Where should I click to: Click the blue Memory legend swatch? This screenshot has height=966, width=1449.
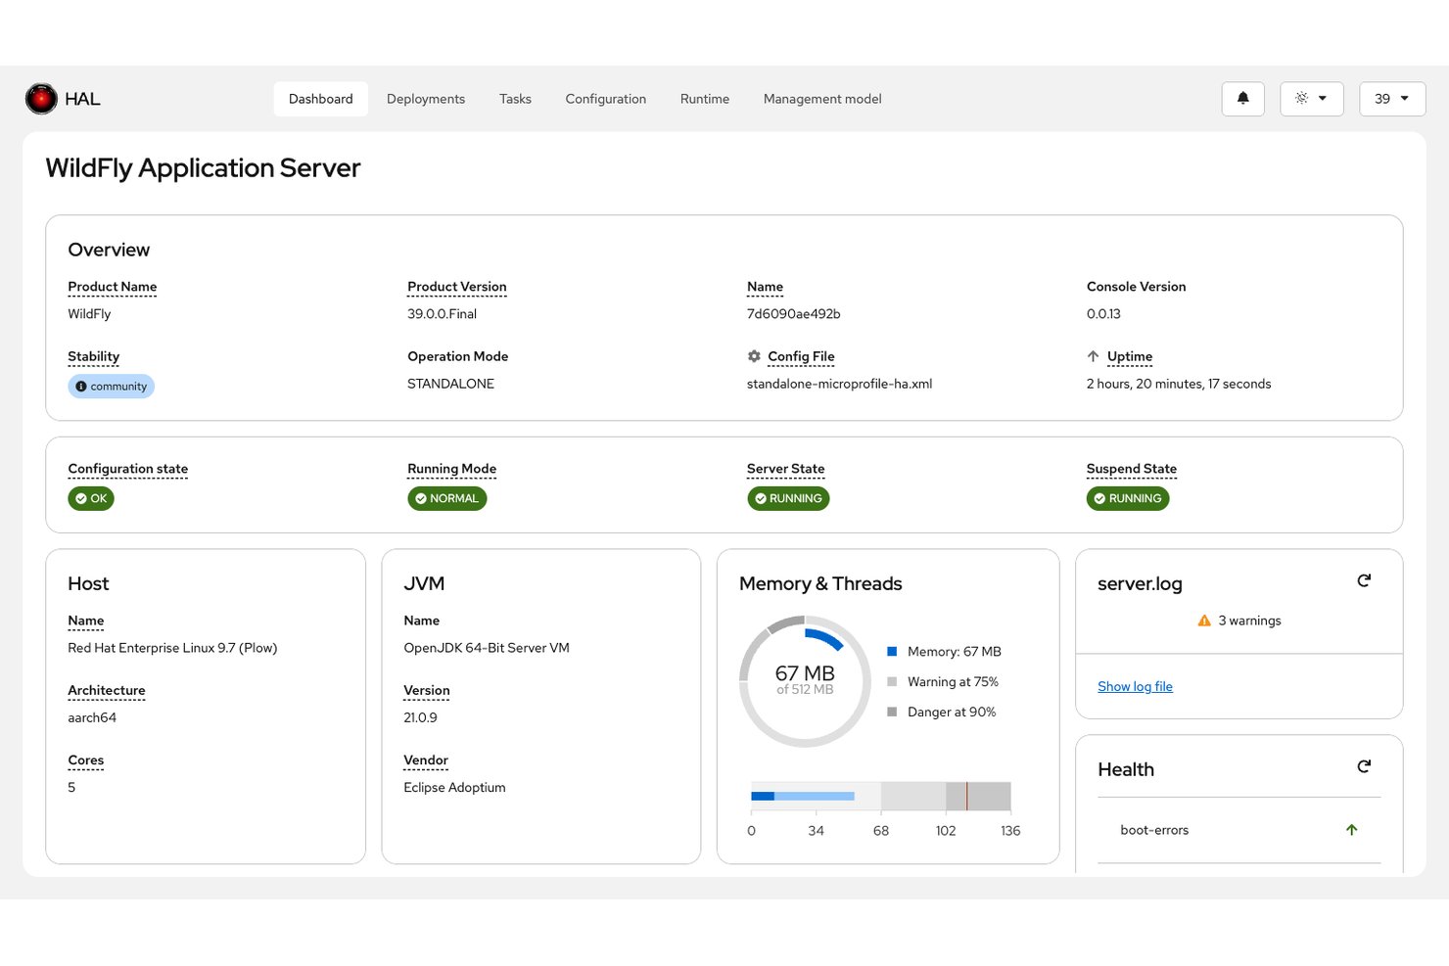892,652
